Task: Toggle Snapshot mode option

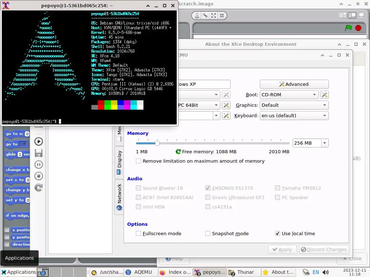Action: (x=208, y=233)
